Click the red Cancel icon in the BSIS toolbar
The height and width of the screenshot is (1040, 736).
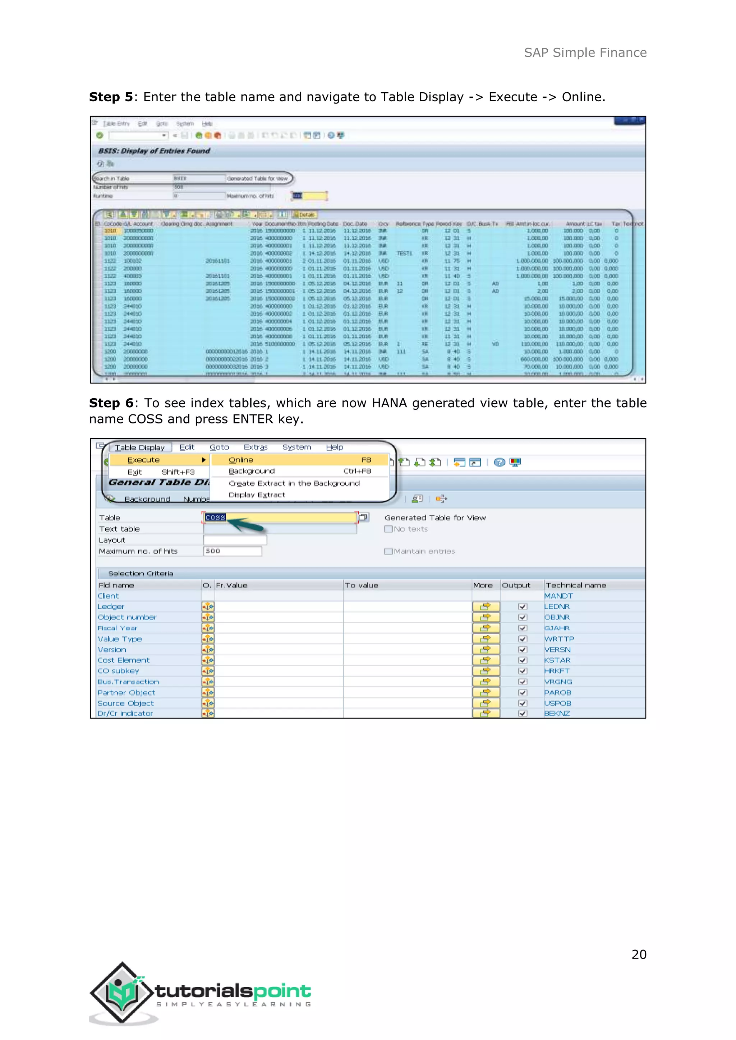(x=217, y=135)
